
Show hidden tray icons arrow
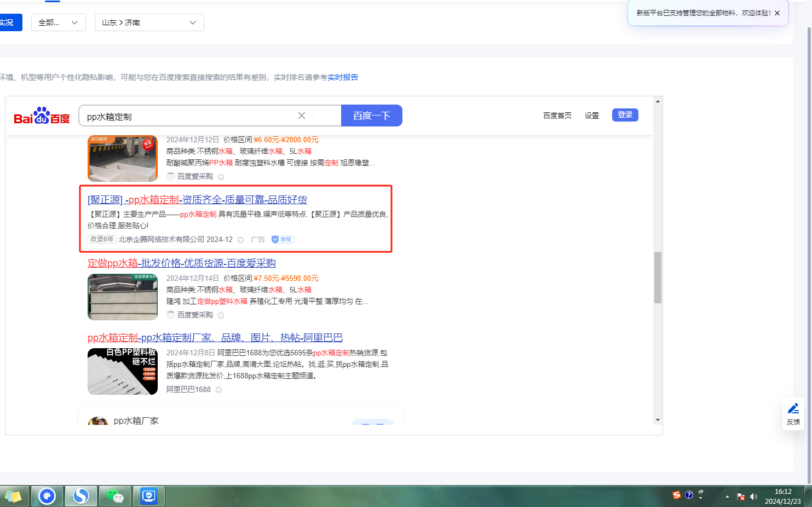coord(727,497)
